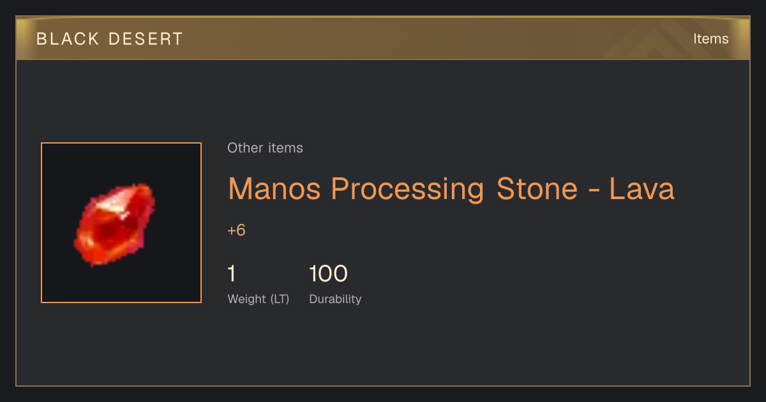
Task: Click the word BLACK in the header
Action: pos(68,39)
